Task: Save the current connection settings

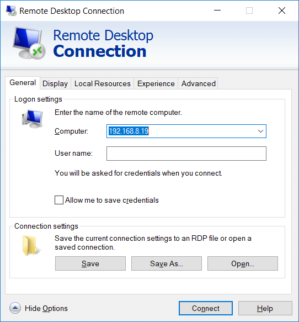Action: click(90, 263)
